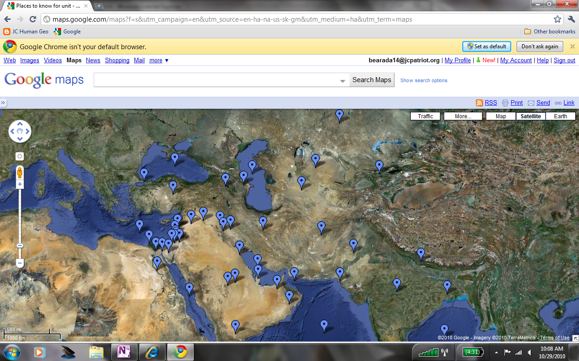Click the Search Maps button
The height and width of the screenshot is (361, 579).
point(372,80)
